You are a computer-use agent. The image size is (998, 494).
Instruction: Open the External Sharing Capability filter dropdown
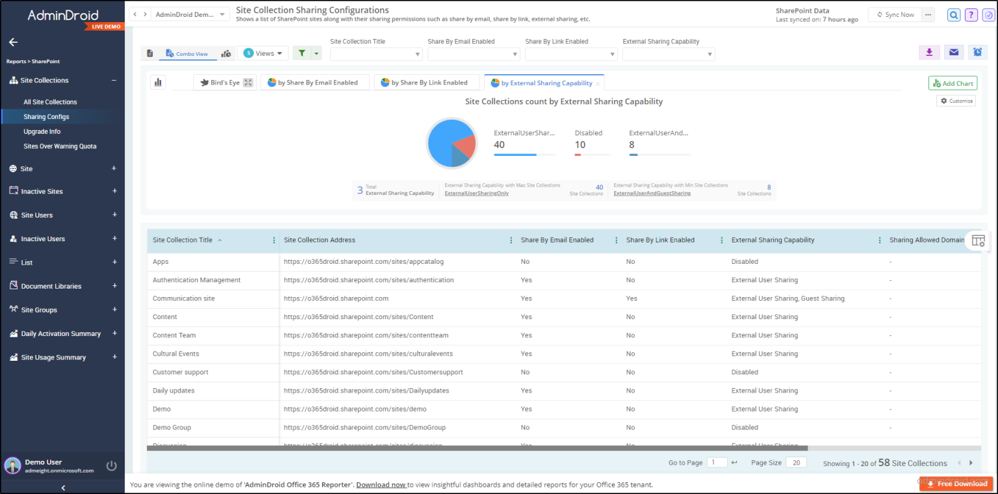(669, 55)
